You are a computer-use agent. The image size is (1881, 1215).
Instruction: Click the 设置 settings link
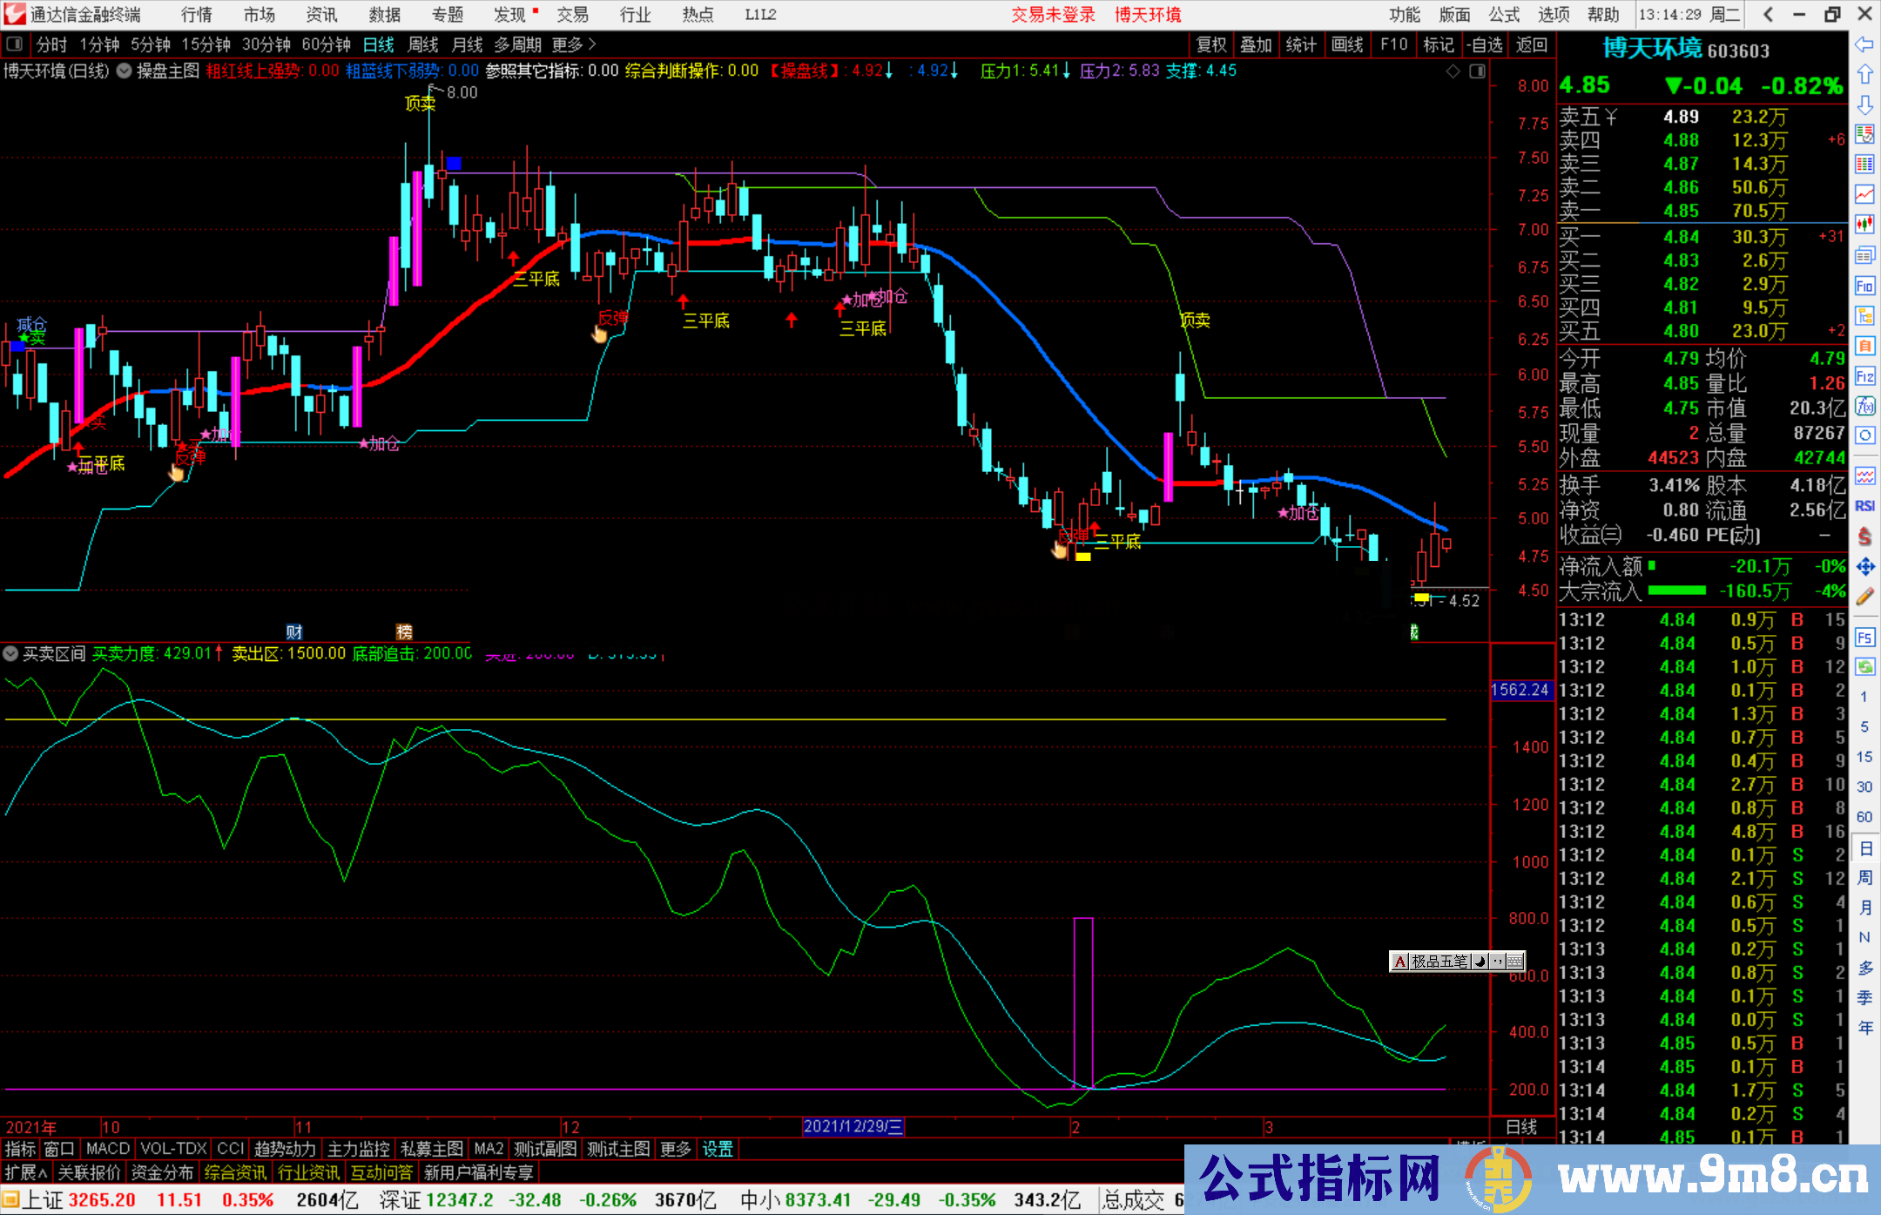click(718, 1149)
